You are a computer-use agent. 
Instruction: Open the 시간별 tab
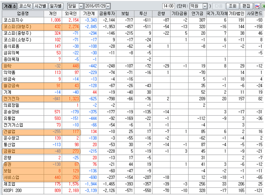pyautogui.click(x=40, y=6)
